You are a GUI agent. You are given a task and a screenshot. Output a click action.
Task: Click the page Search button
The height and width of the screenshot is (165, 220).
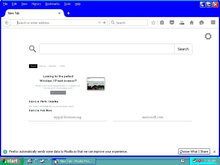tap(183, 49)
